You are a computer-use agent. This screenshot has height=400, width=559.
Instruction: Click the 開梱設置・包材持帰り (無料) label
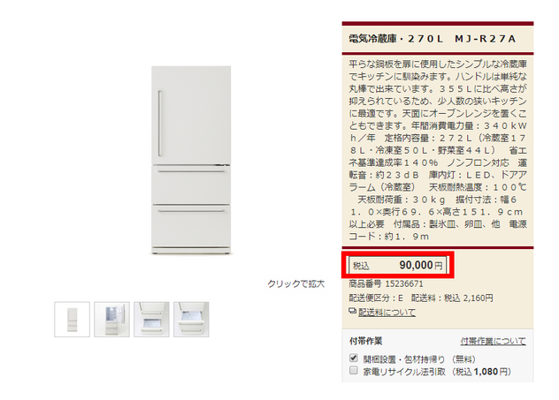coord(419,359)
